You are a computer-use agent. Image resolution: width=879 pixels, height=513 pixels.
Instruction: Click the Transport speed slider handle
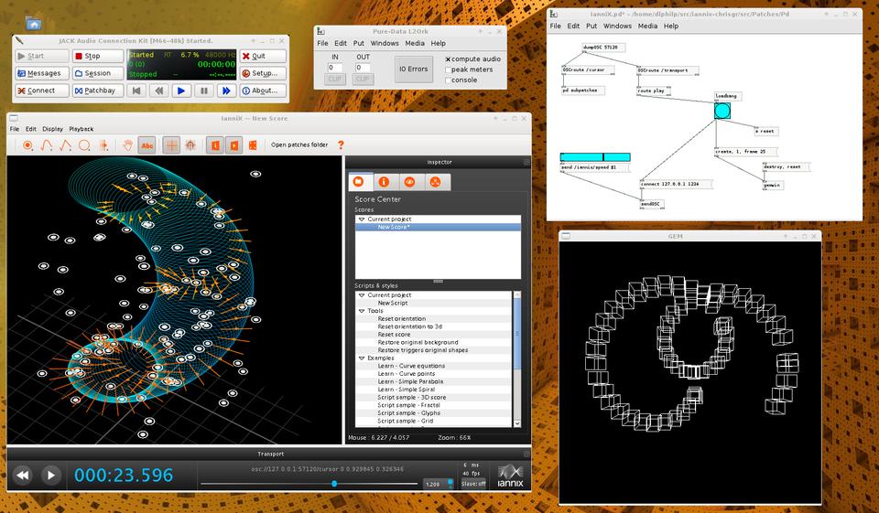click(334, 483)
